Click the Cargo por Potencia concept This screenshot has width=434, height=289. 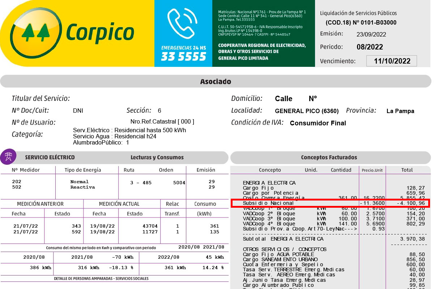point(271,193)
